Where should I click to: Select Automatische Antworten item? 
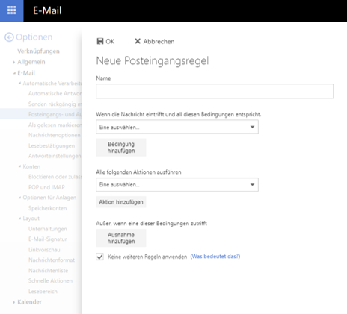(55, 93)
